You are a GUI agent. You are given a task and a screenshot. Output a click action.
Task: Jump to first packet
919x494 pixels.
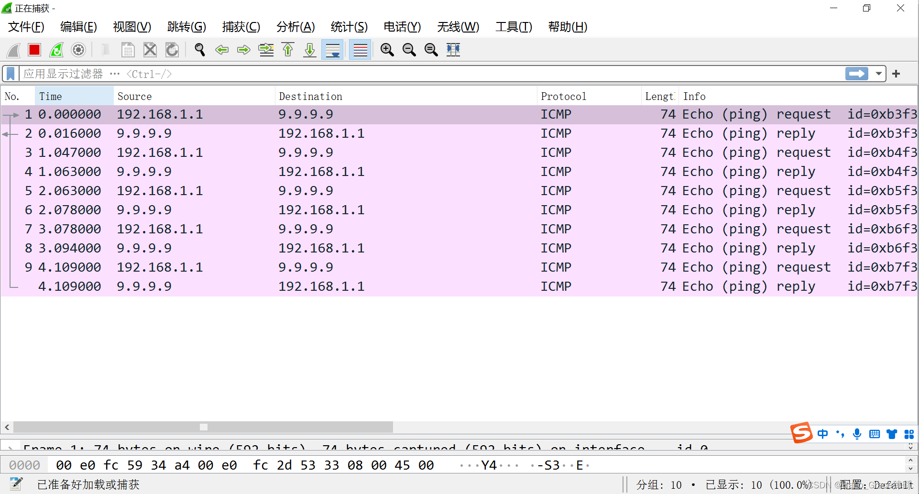click(x=288, y=50)
